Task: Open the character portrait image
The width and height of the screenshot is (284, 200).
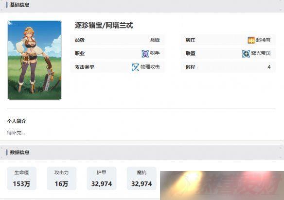Action: pos(35,60)
